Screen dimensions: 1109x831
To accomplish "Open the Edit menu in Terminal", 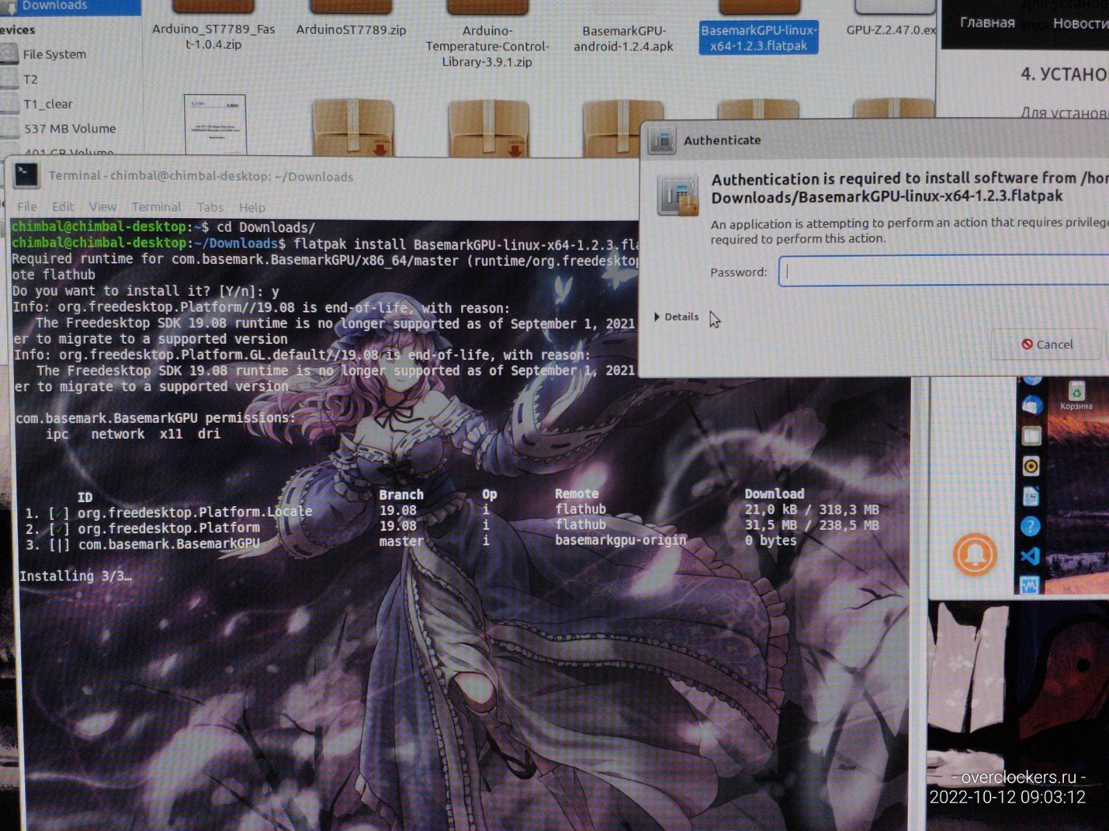I will [62, 207].
